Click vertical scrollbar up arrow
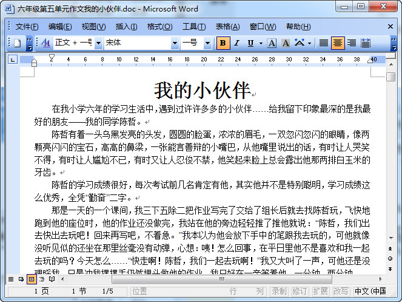The width and height of the screenshot is (402, 302). coord(391,64)
